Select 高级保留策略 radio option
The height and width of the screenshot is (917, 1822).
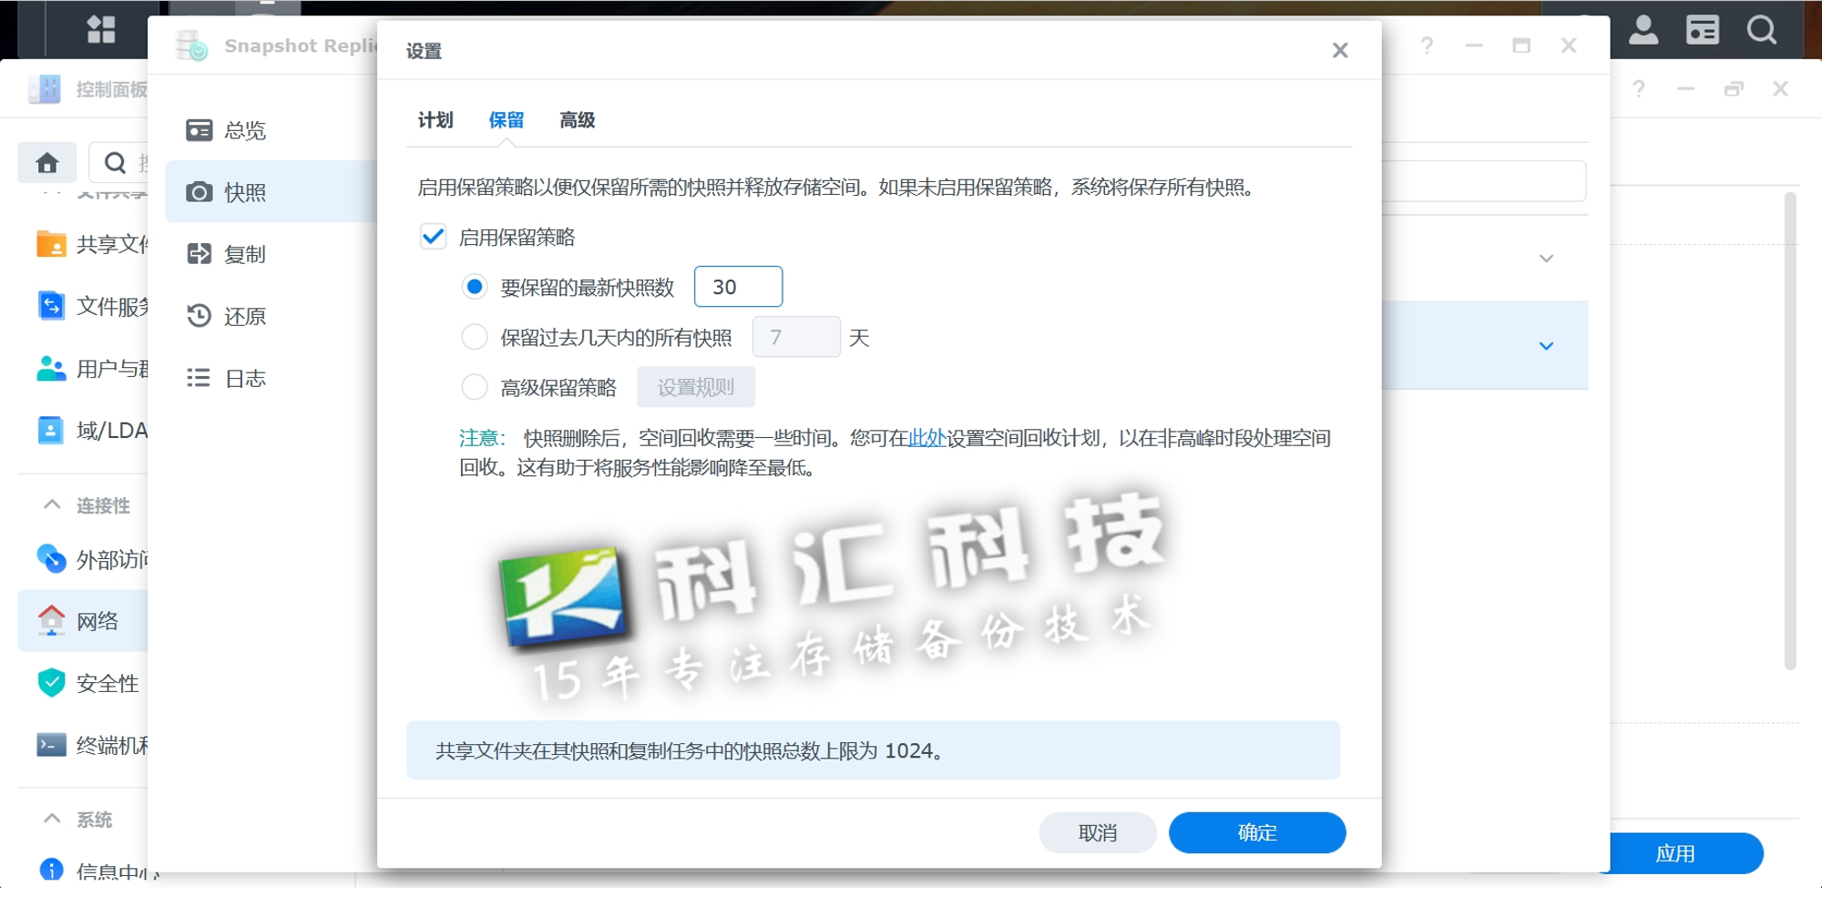475,387
